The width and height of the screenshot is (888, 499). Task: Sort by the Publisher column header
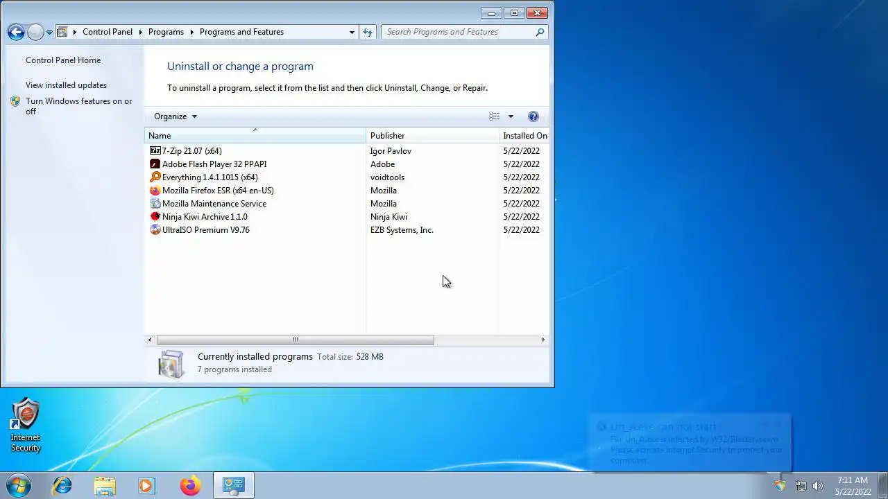tap(432, 135)
